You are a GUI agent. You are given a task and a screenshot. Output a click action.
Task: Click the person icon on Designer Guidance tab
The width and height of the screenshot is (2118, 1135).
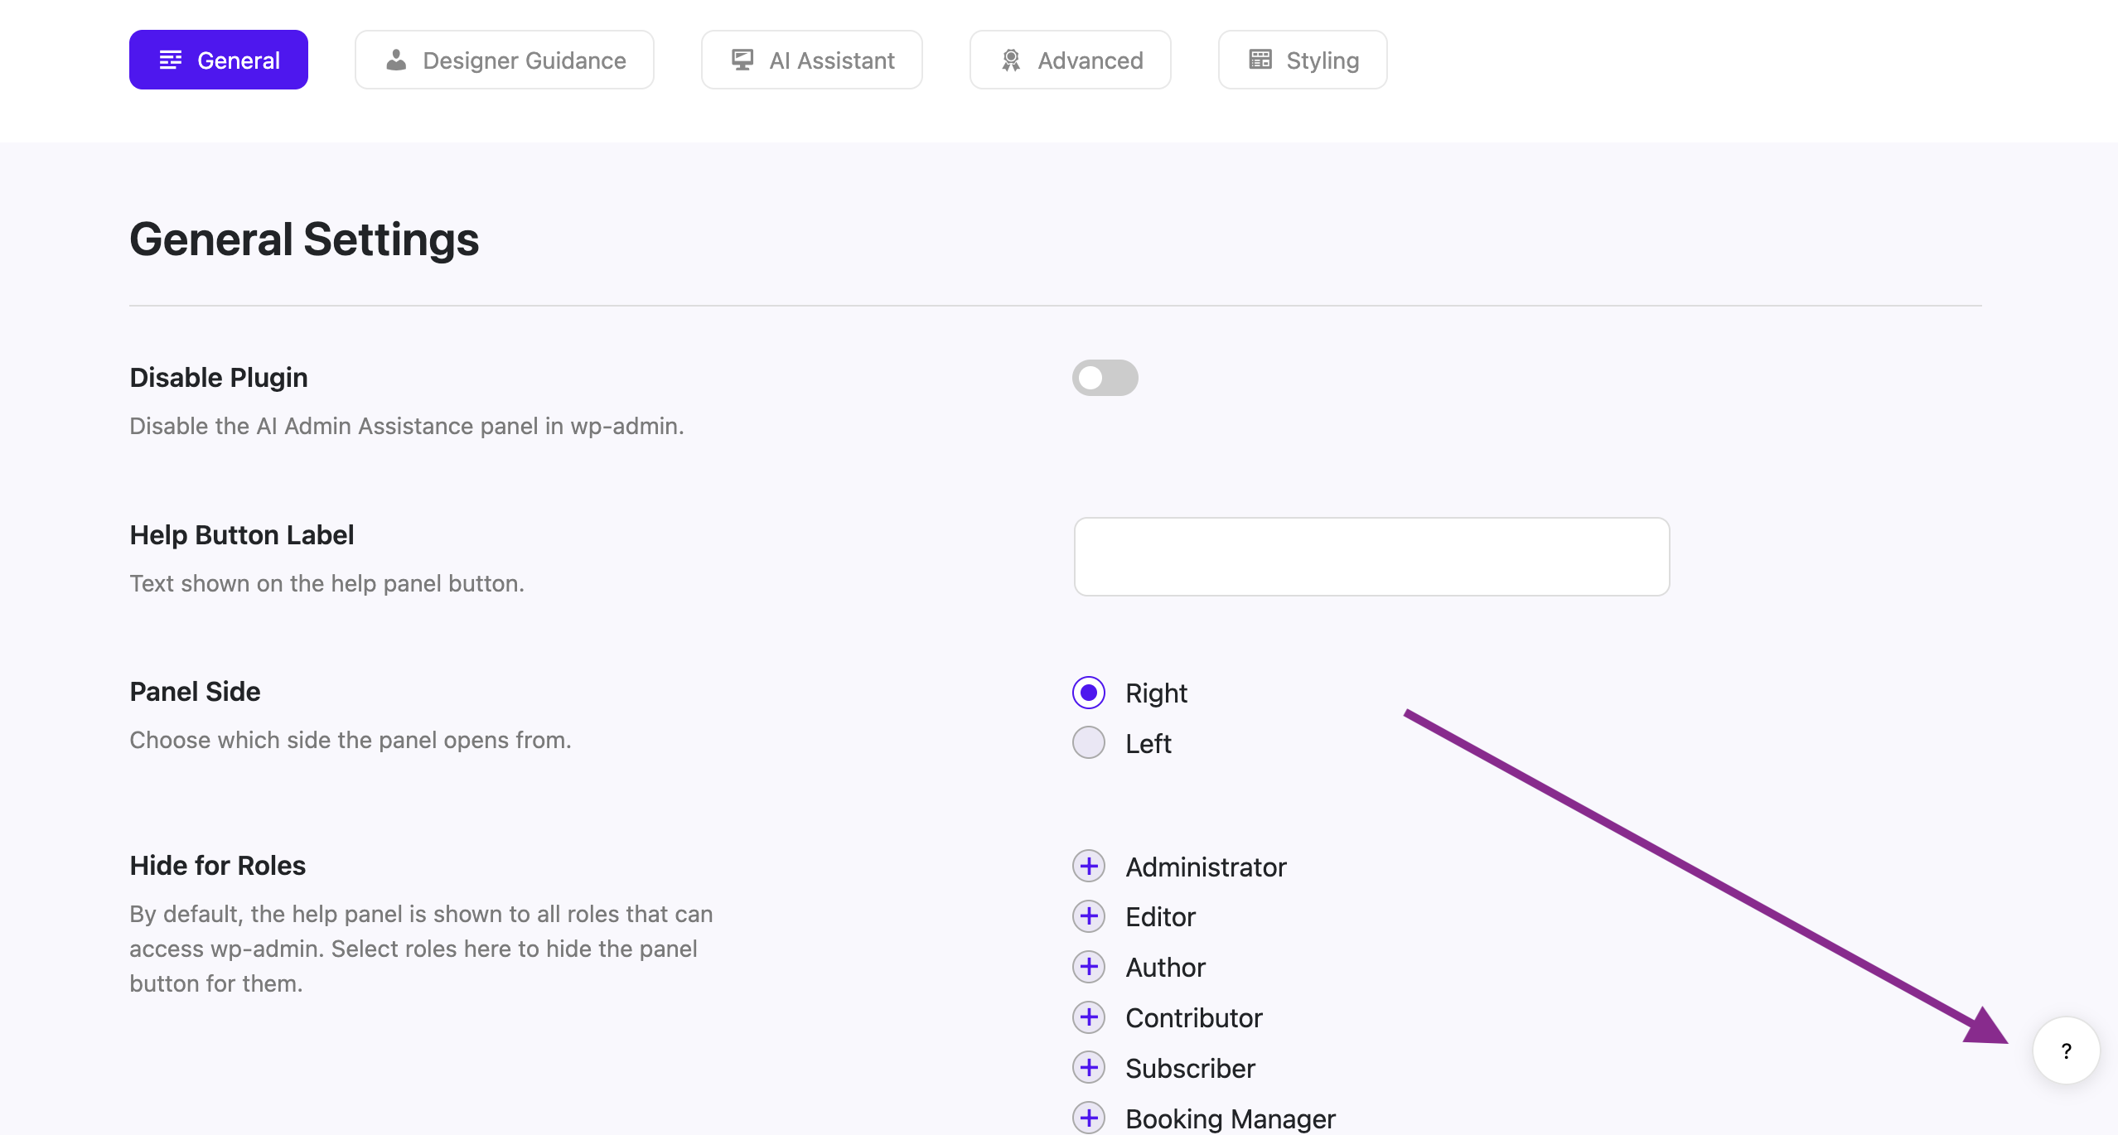[396, 59]
